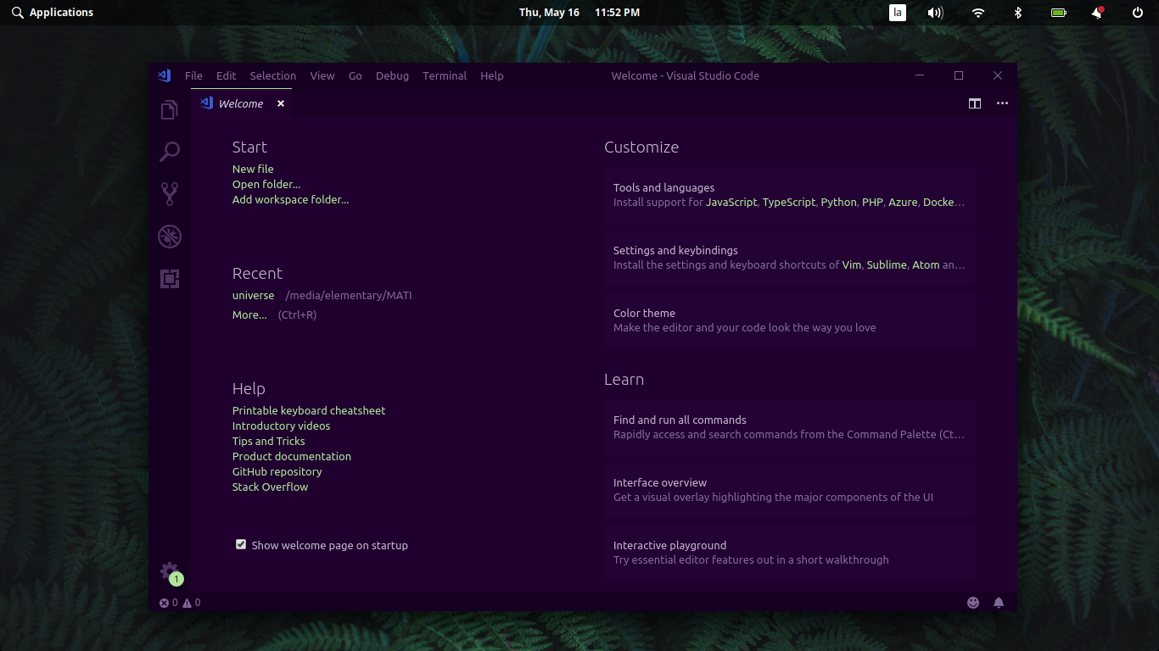Open system notifications bell in top panel

(x=1098, y=13)
